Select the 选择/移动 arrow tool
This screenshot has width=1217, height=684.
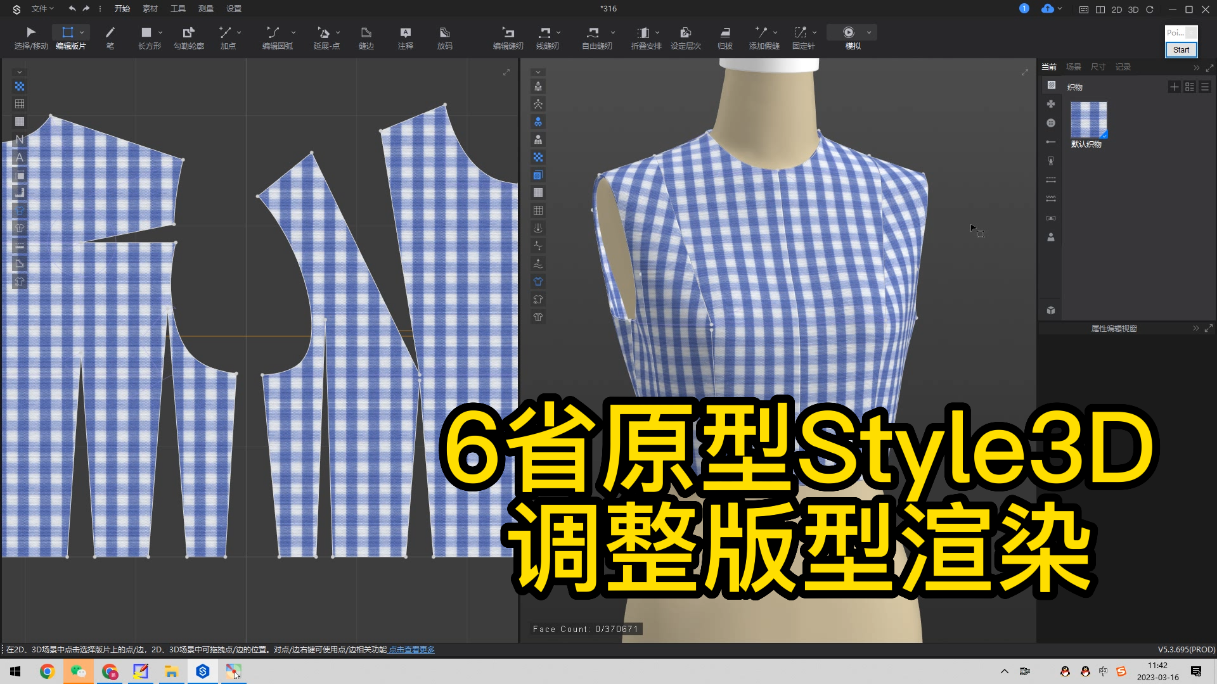(31, 37)
